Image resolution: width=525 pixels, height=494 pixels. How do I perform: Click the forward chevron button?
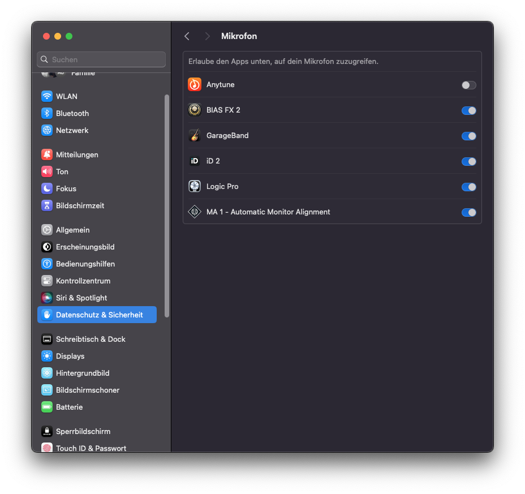tap(207, 36)
